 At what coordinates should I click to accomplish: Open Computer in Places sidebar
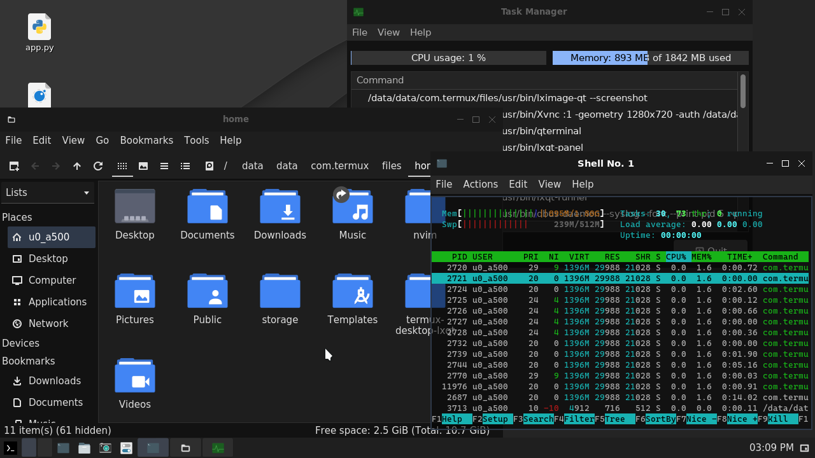[51, 281]
